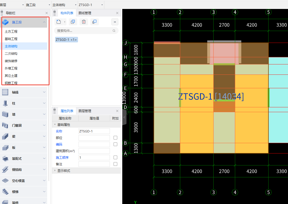Switch to the 图层管理 tab
This screenshot has height=204, width=288.
point(85,111)
